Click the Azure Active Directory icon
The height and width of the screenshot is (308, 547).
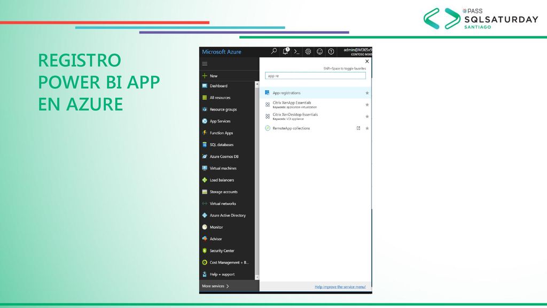[x=205, y=215]
